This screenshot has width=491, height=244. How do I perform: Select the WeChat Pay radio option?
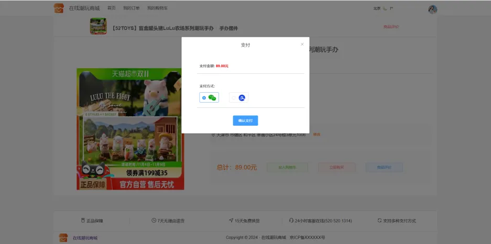tap(204, 98)
